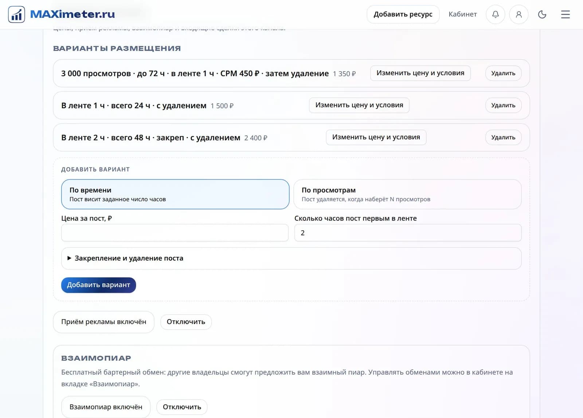Click the 2 400 ₽ price text
Viewport: 583px width, 418px height.
256,138
